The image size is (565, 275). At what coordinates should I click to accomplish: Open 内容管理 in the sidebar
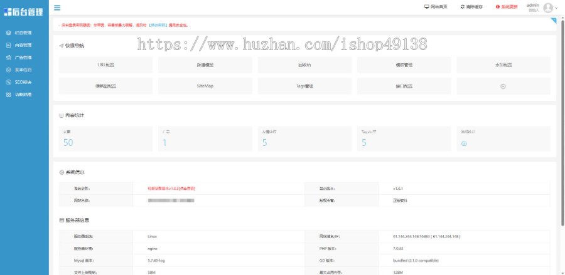(23, 45)
